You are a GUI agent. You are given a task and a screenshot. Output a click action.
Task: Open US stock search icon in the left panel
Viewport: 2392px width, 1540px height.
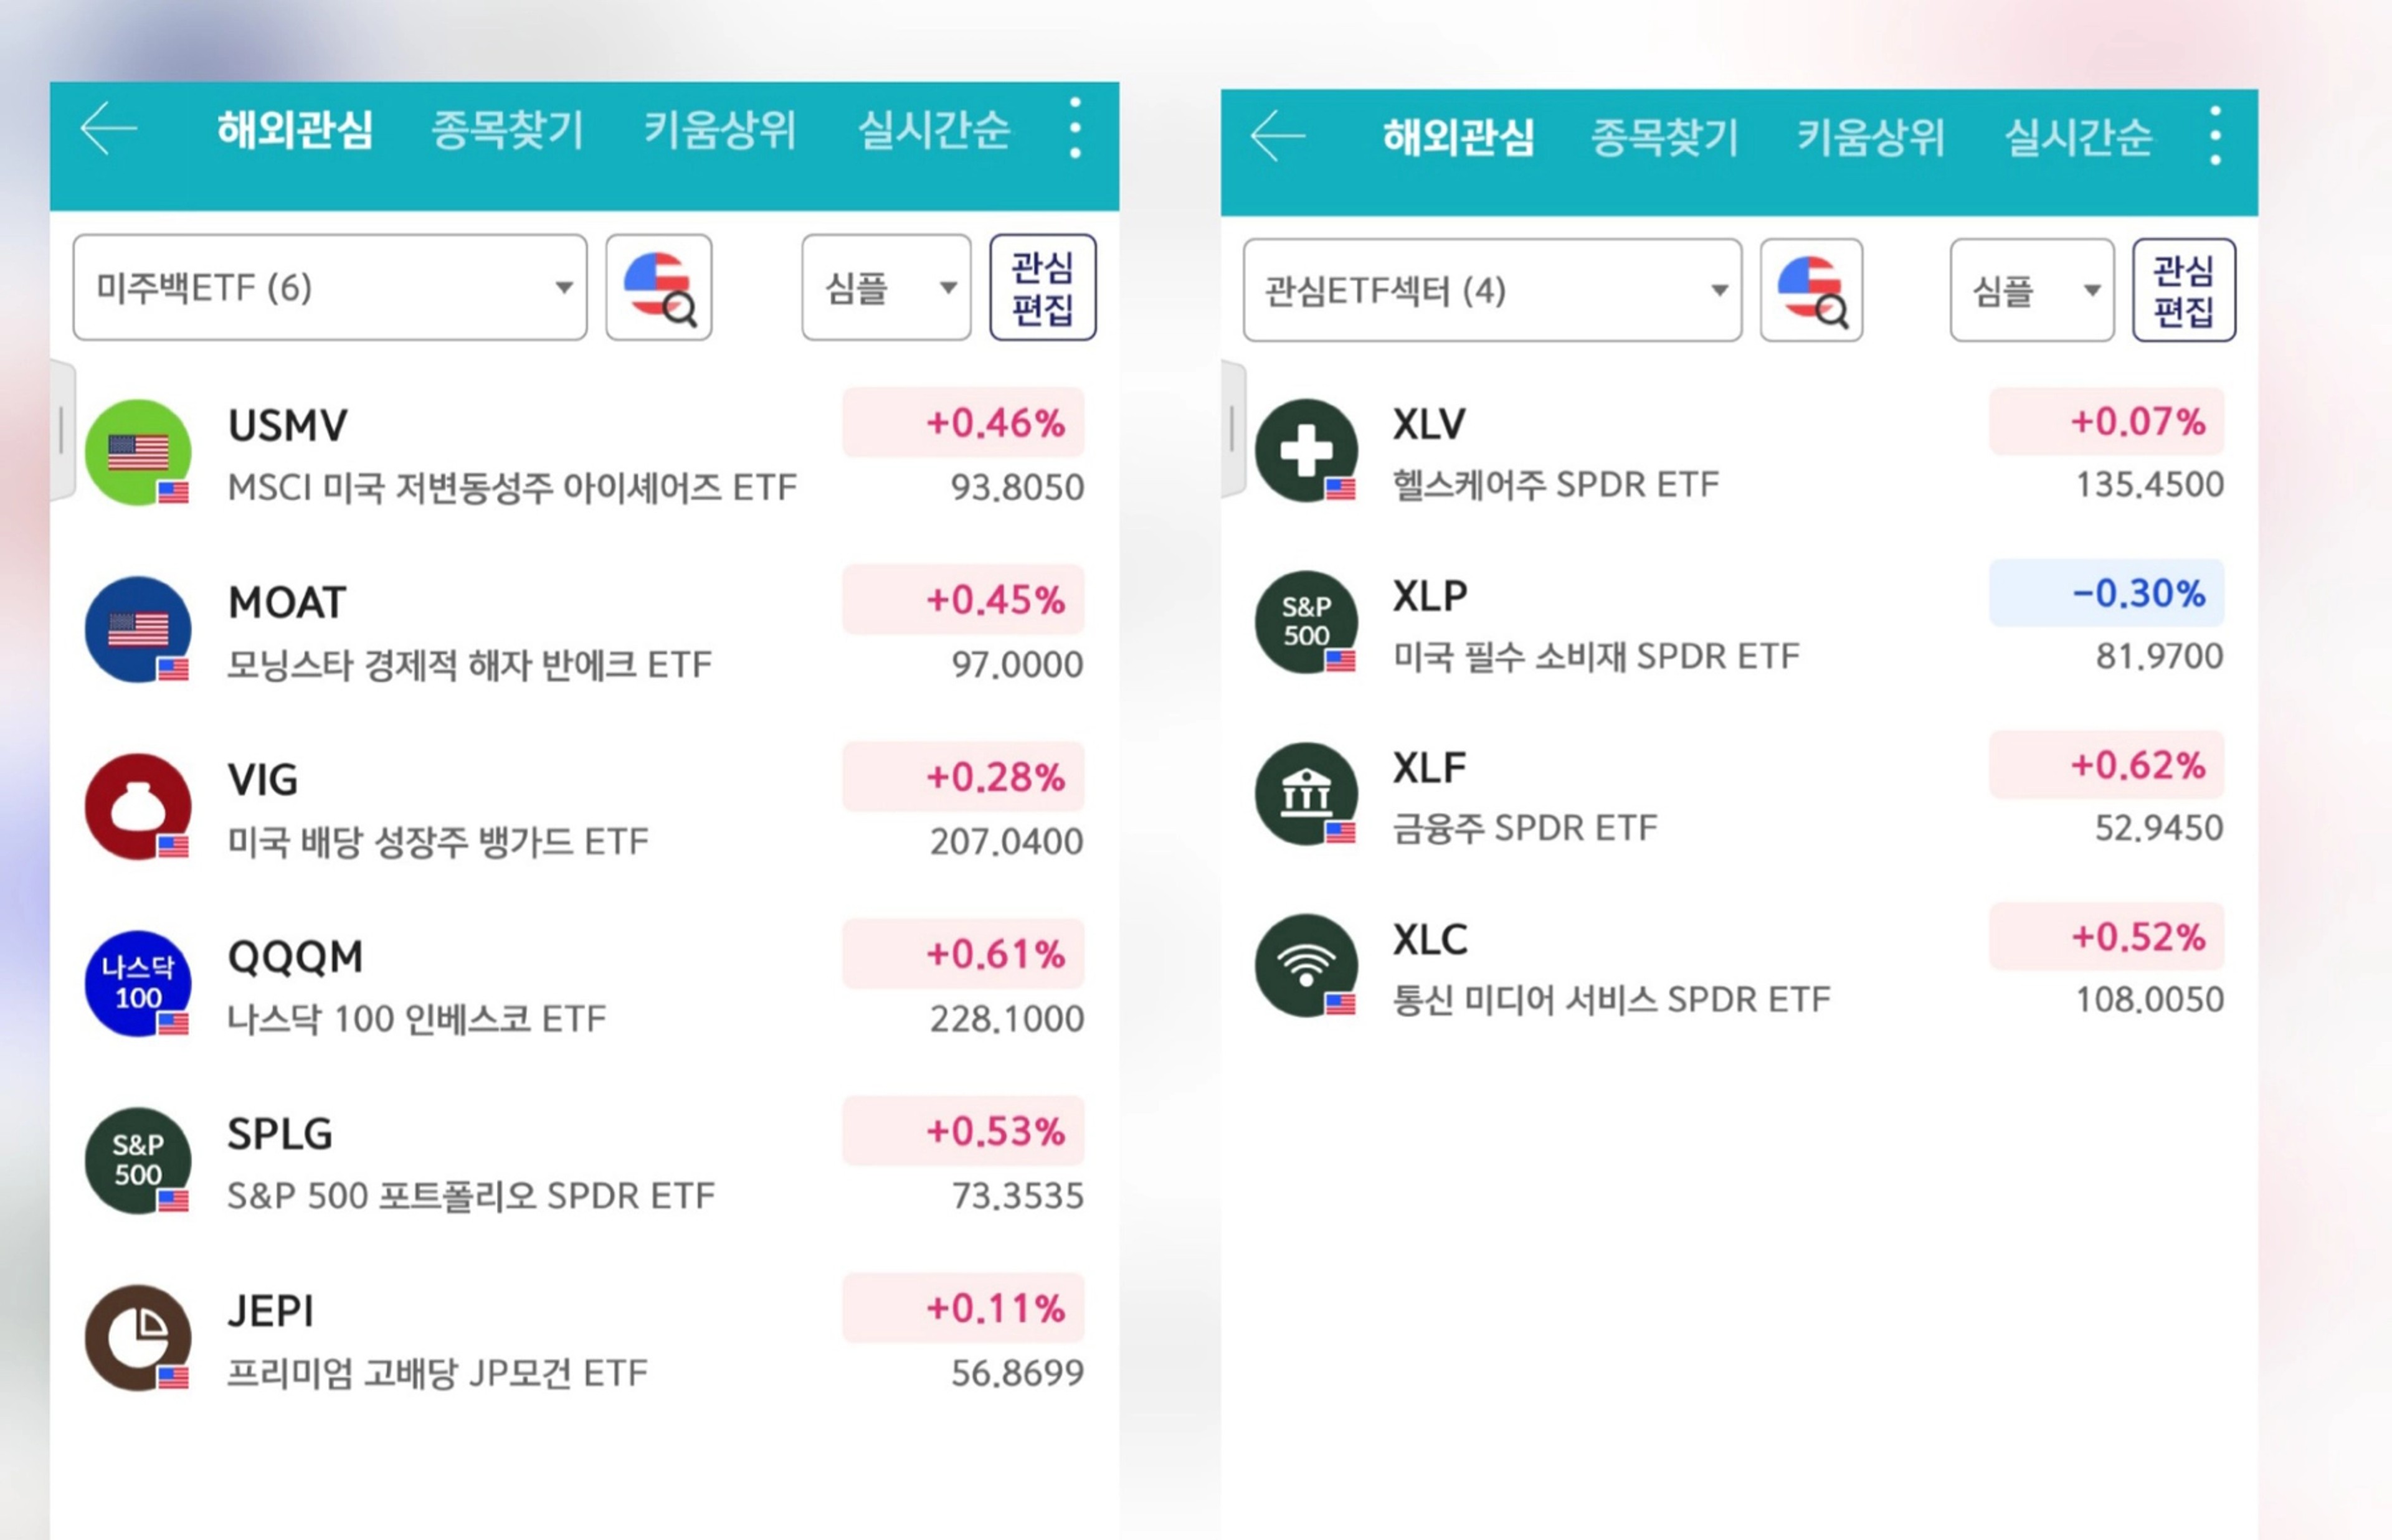[x=659, y=288]
